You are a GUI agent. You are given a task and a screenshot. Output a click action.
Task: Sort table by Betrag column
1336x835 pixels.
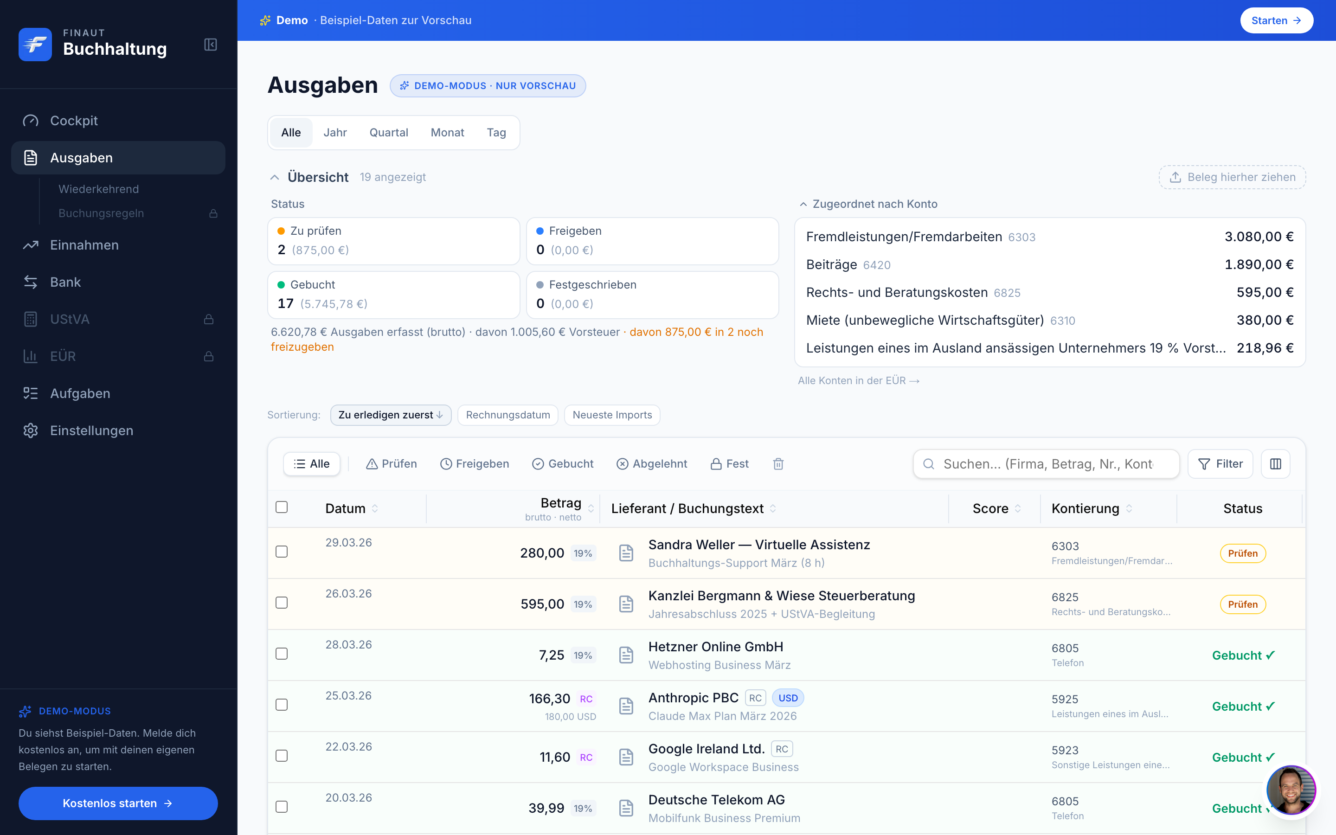point(560,508)
